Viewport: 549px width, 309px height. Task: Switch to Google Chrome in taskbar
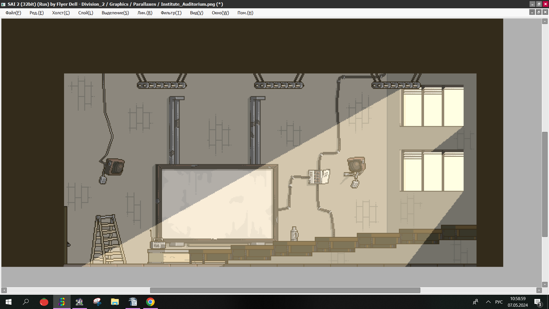(x=150, y=302)
